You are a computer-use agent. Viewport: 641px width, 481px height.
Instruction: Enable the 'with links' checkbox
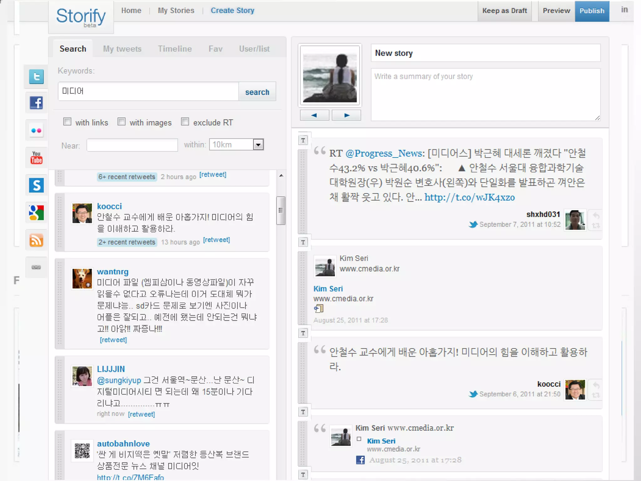click(67, 122)
